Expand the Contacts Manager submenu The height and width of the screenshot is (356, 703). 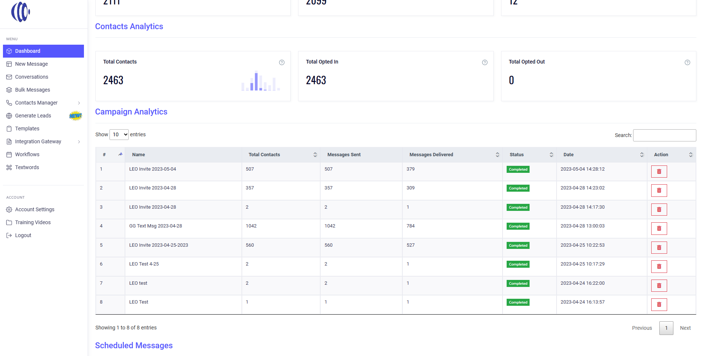tap(79, 103)
